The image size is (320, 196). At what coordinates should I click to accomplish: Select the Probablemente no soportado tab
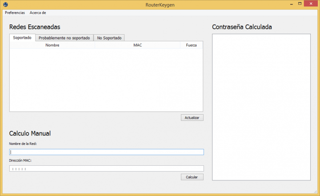[64, 38]
